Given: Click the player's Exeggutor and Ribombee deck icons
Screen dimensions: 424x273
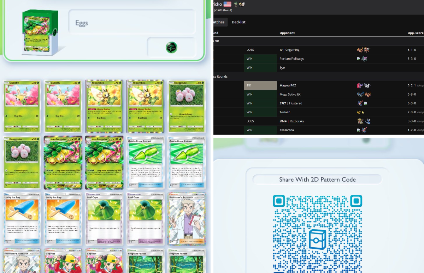Looking at the screenshot, I should click(239, 4).
